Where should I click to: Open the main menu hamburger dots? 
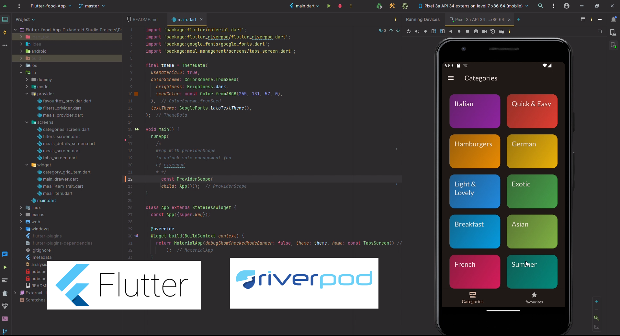tap(19, 6)
